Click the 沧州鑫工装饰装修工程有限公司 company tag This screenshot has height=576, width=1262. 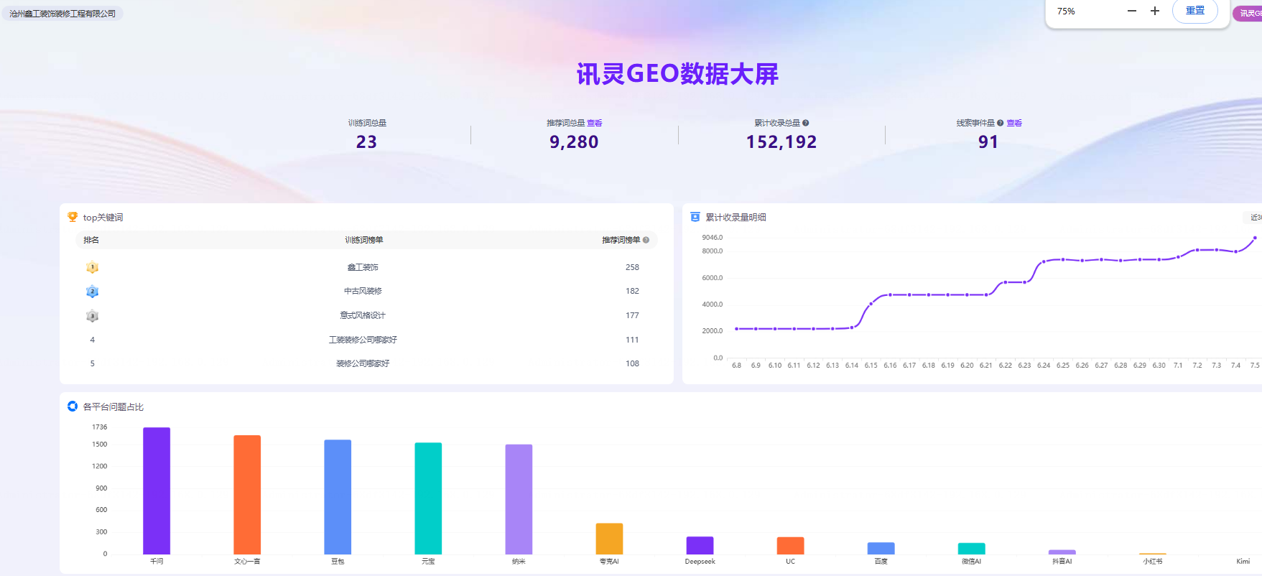(x=62, y=14)
